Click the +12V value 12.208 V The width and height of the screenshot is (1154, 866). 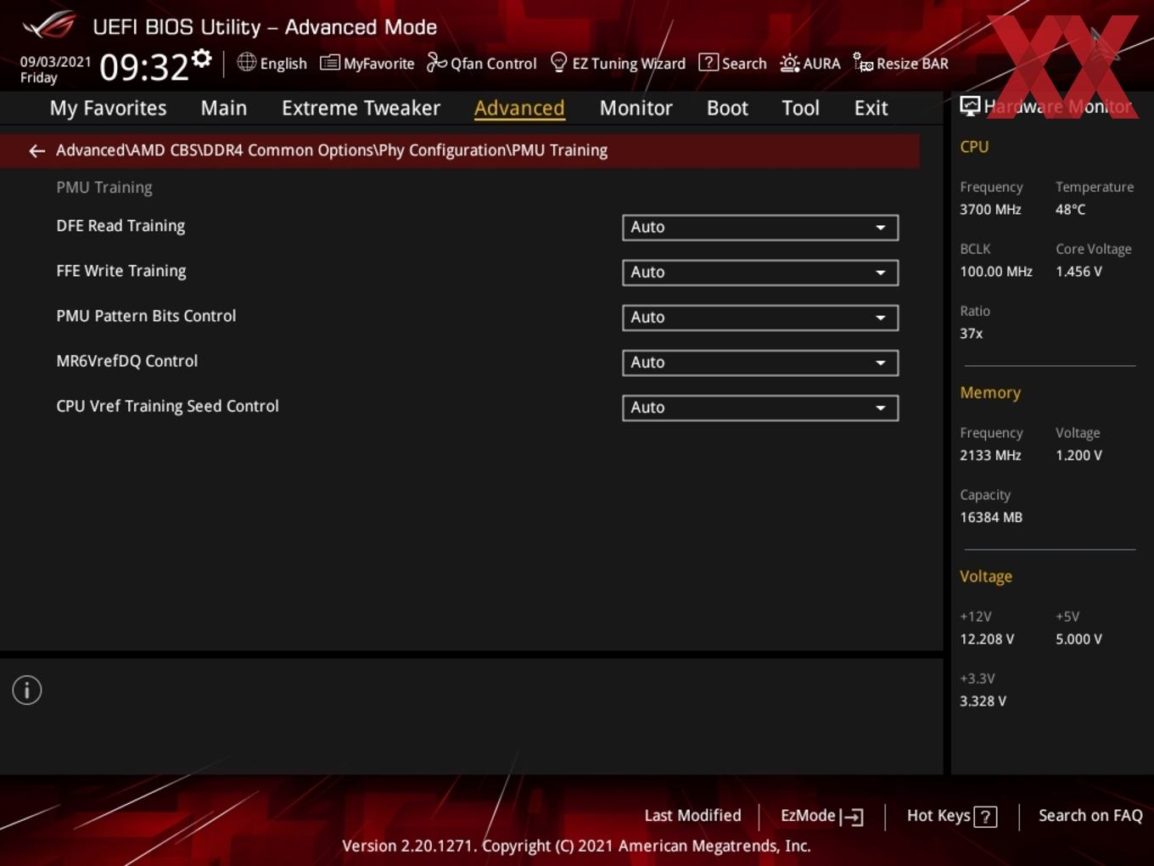click(x=987, y=639)
